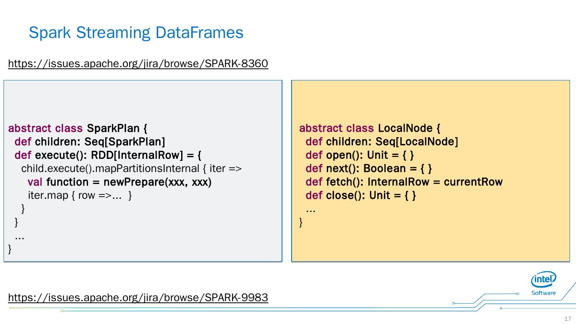Image resolution: width=576 pixels, height=324 pixels.
Task: Click the def children: Seq[LocalNode] line
Action: coord(382,142)
